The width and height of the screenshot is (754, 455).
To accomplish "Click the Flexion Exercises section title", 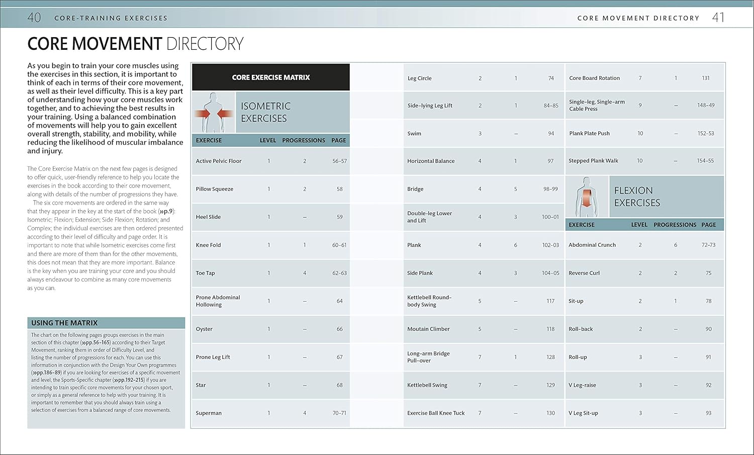I will pyautogui.click(x=637, y=197).
